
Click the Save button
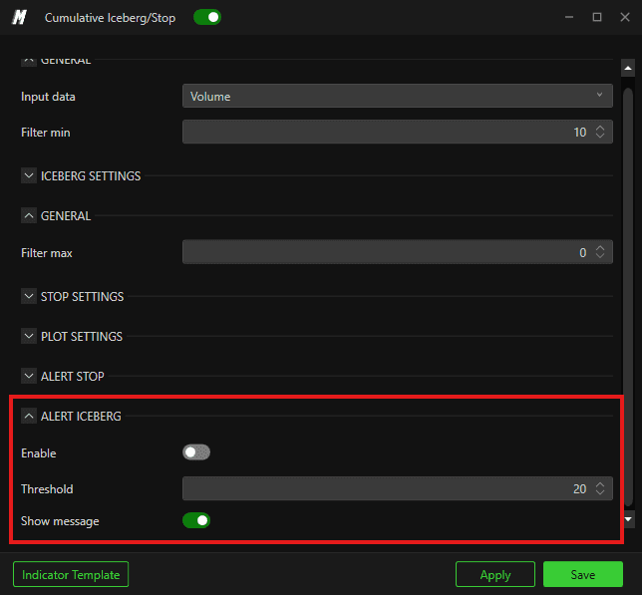[x=583, y=574]
